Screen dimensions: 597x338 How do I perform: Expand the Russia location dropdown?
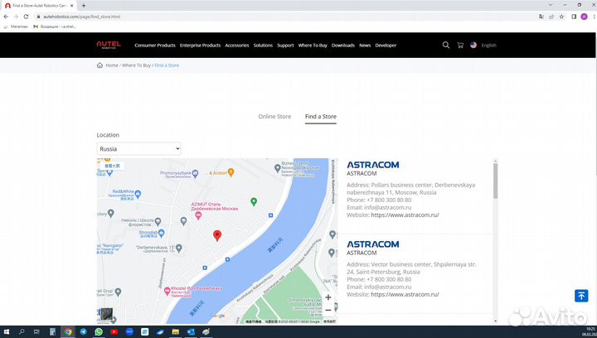point(138,148)
